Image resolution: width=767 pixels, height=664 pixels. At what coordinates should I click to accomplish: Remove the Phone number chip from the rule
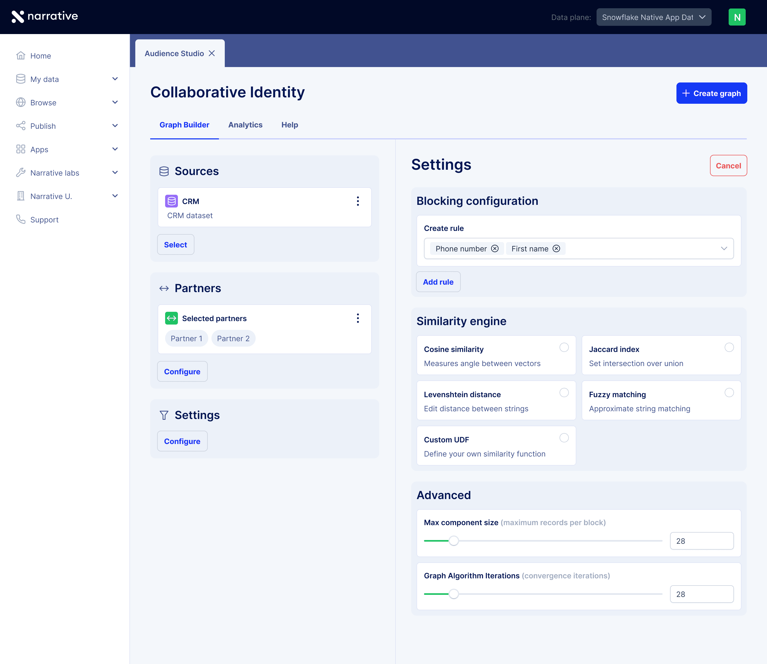pos(495,248)
